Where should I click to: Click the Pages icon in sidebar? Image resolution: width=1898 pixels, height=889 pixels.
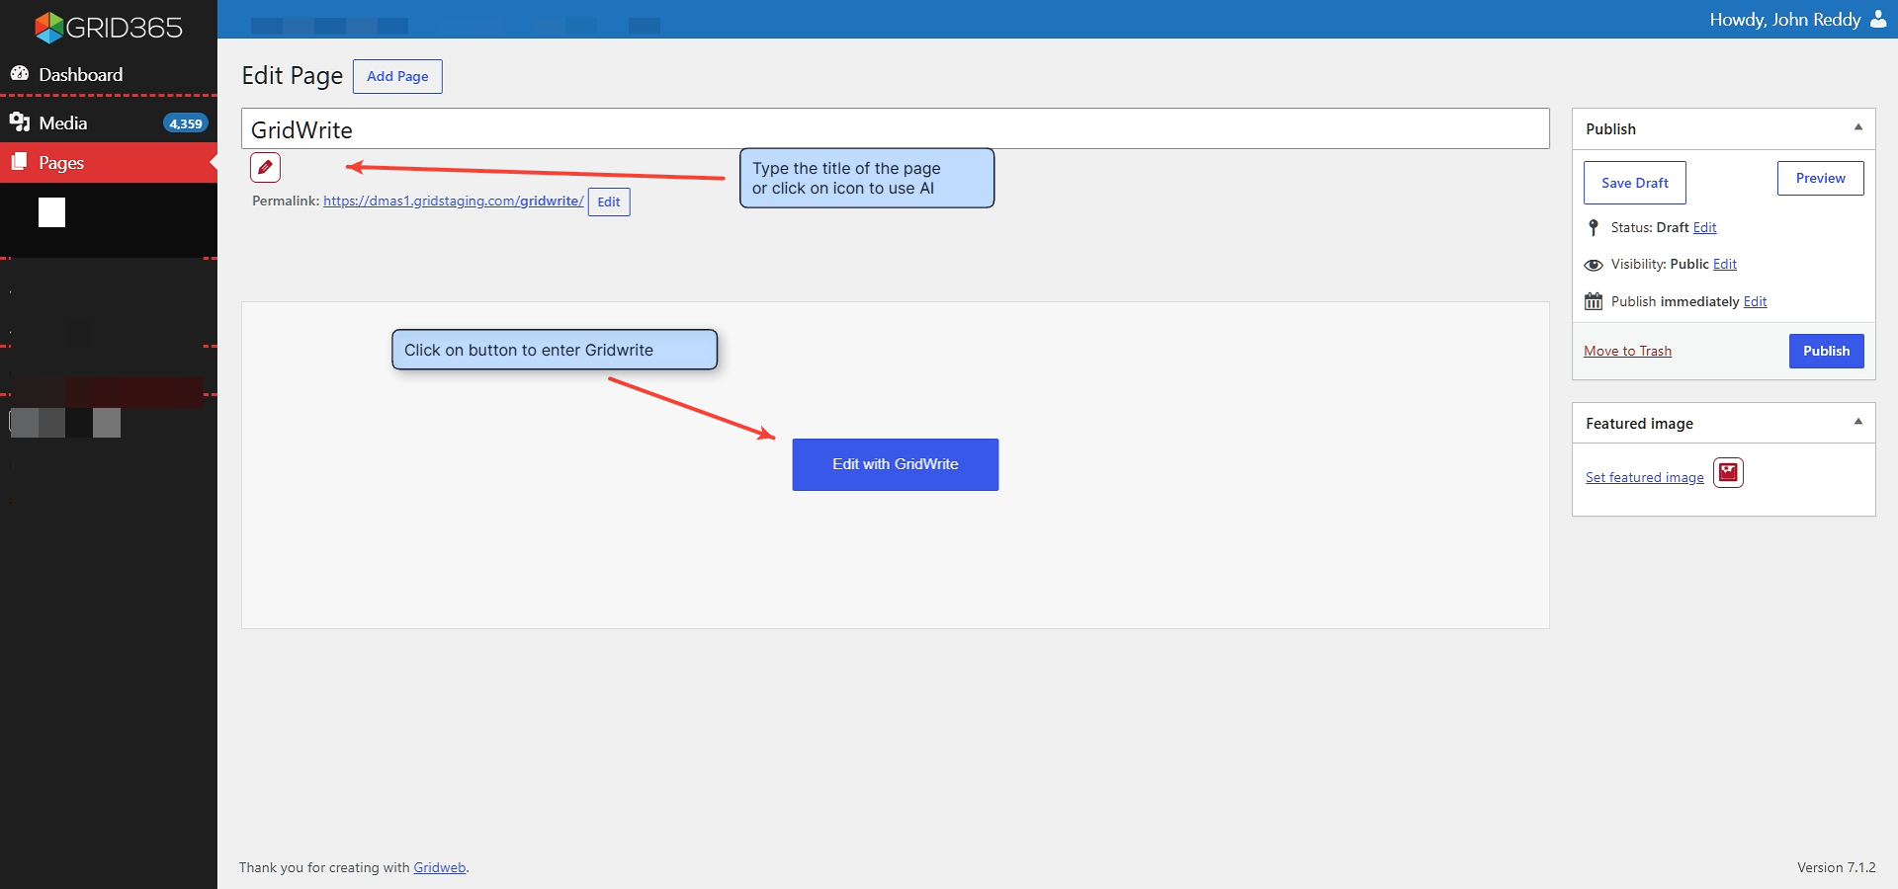click(x=20, y=162)
